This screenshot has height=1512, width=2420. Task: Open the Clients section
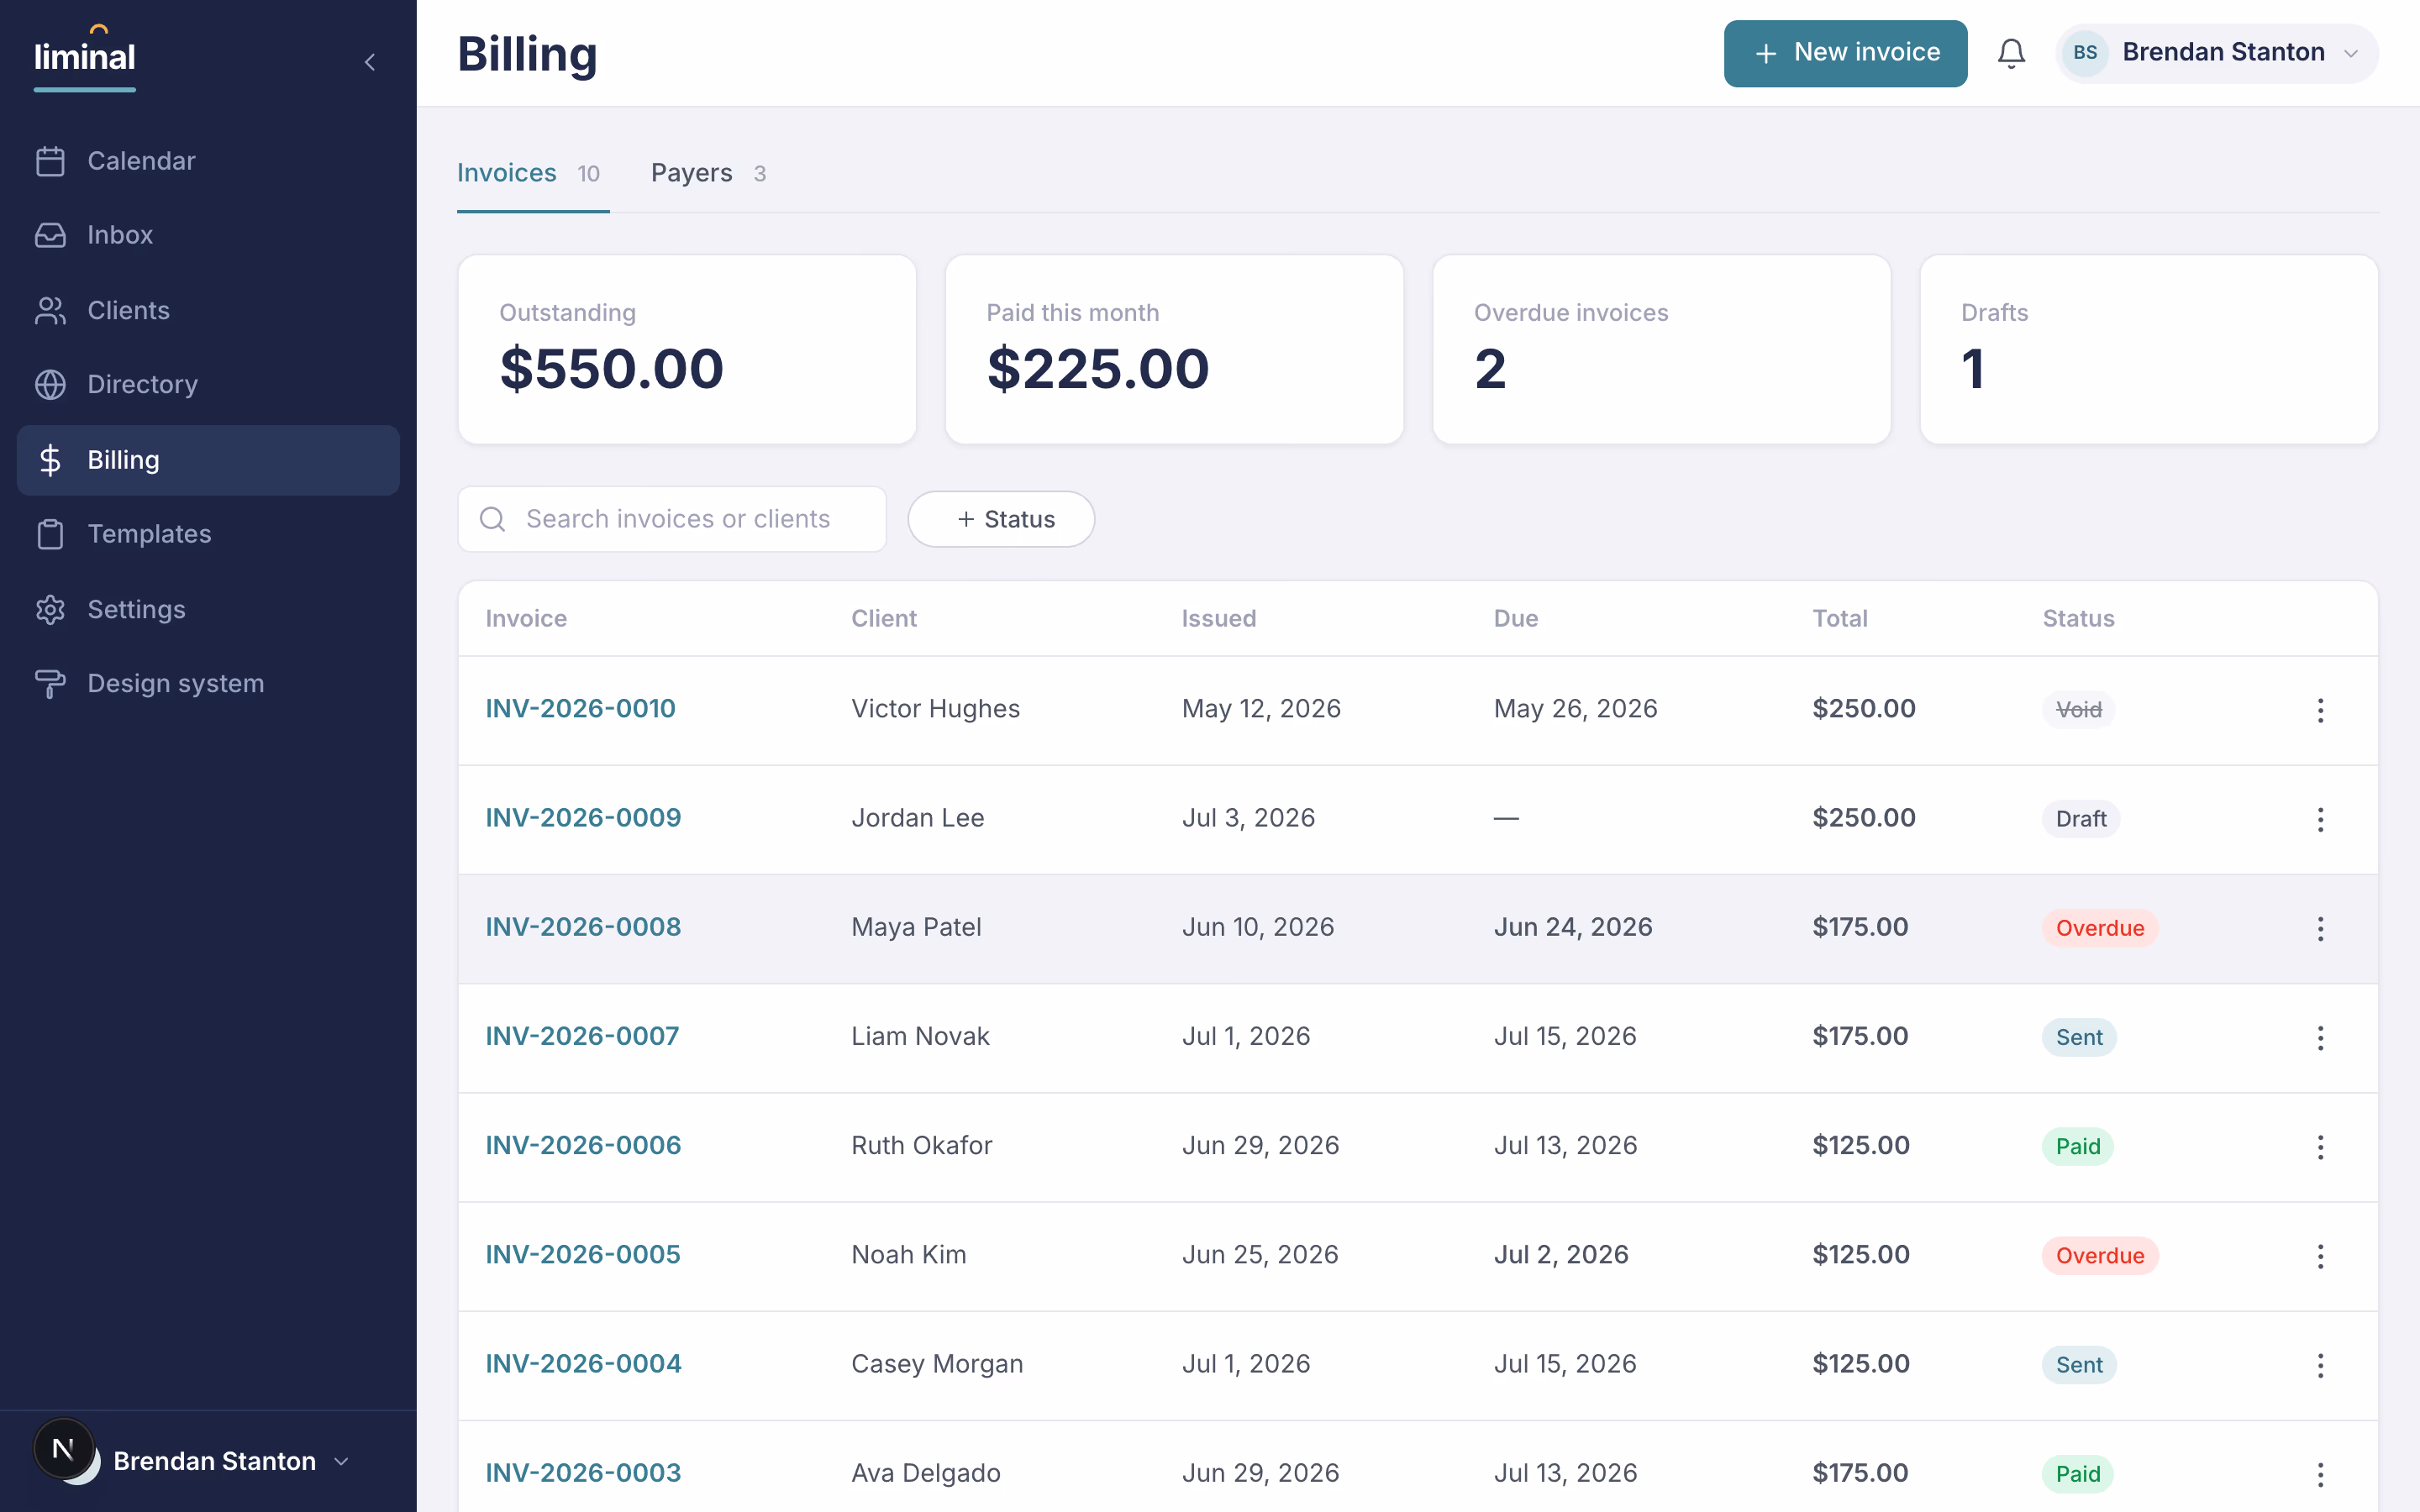click(208, 310)
